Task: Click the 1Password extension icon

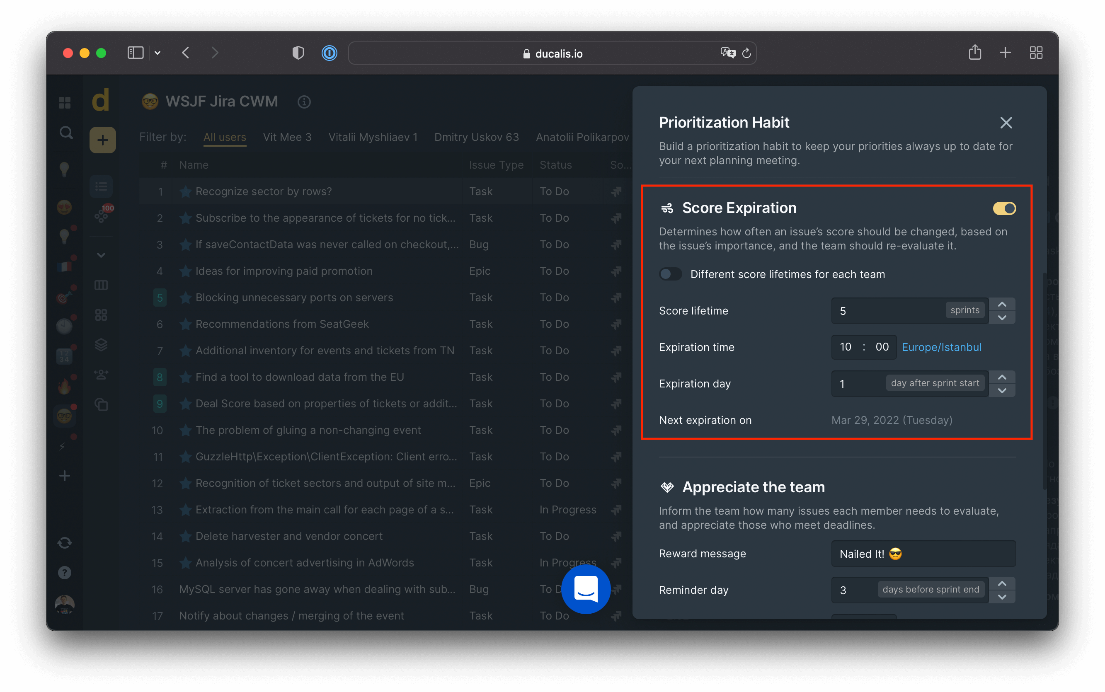Action: tap(329, 53)
